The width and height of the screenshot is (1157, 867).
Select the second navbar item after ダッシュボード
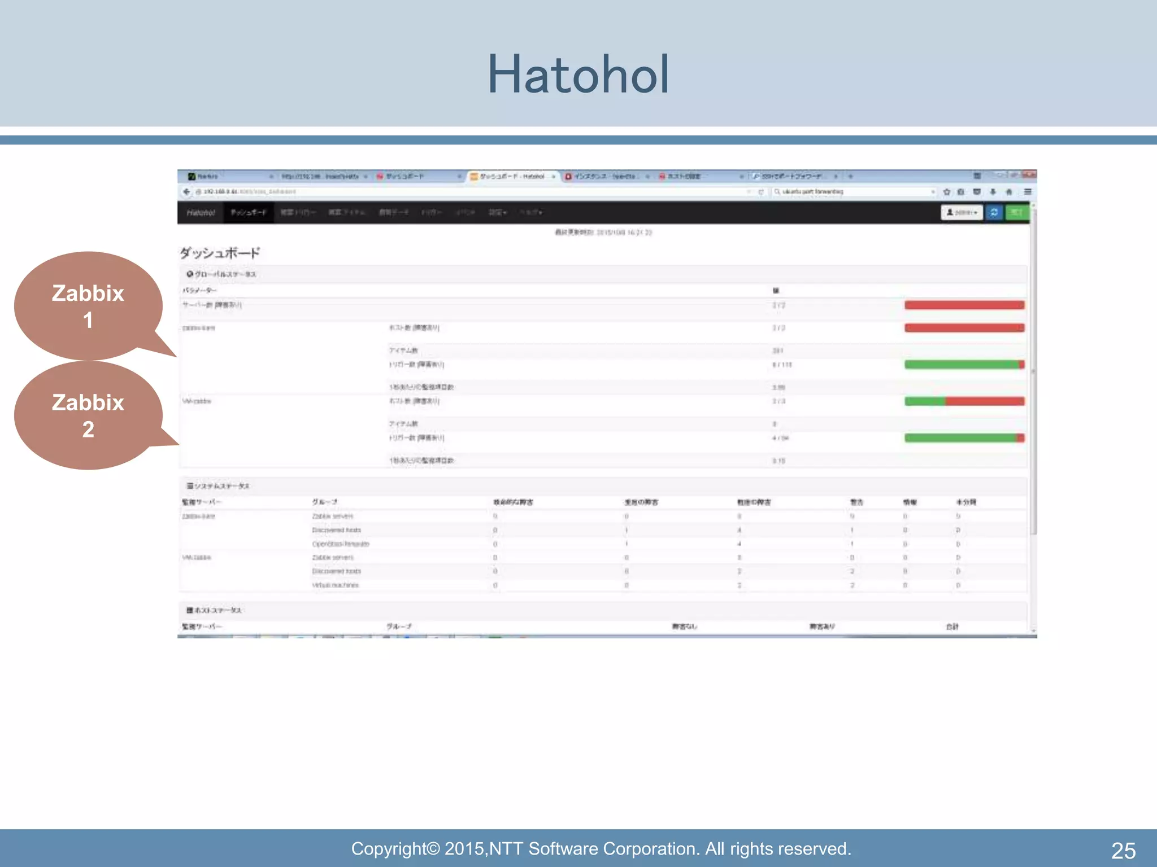click(347, 212)
